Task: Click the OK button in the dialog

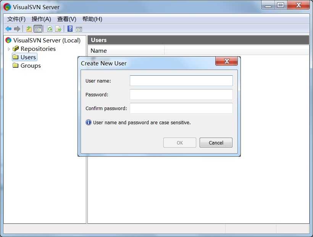Action: coord(180,143)
